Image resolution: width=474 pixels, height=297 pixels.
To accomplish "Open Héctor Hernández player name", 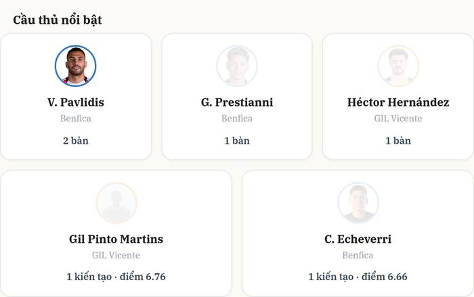I will [x=398, y=102].
